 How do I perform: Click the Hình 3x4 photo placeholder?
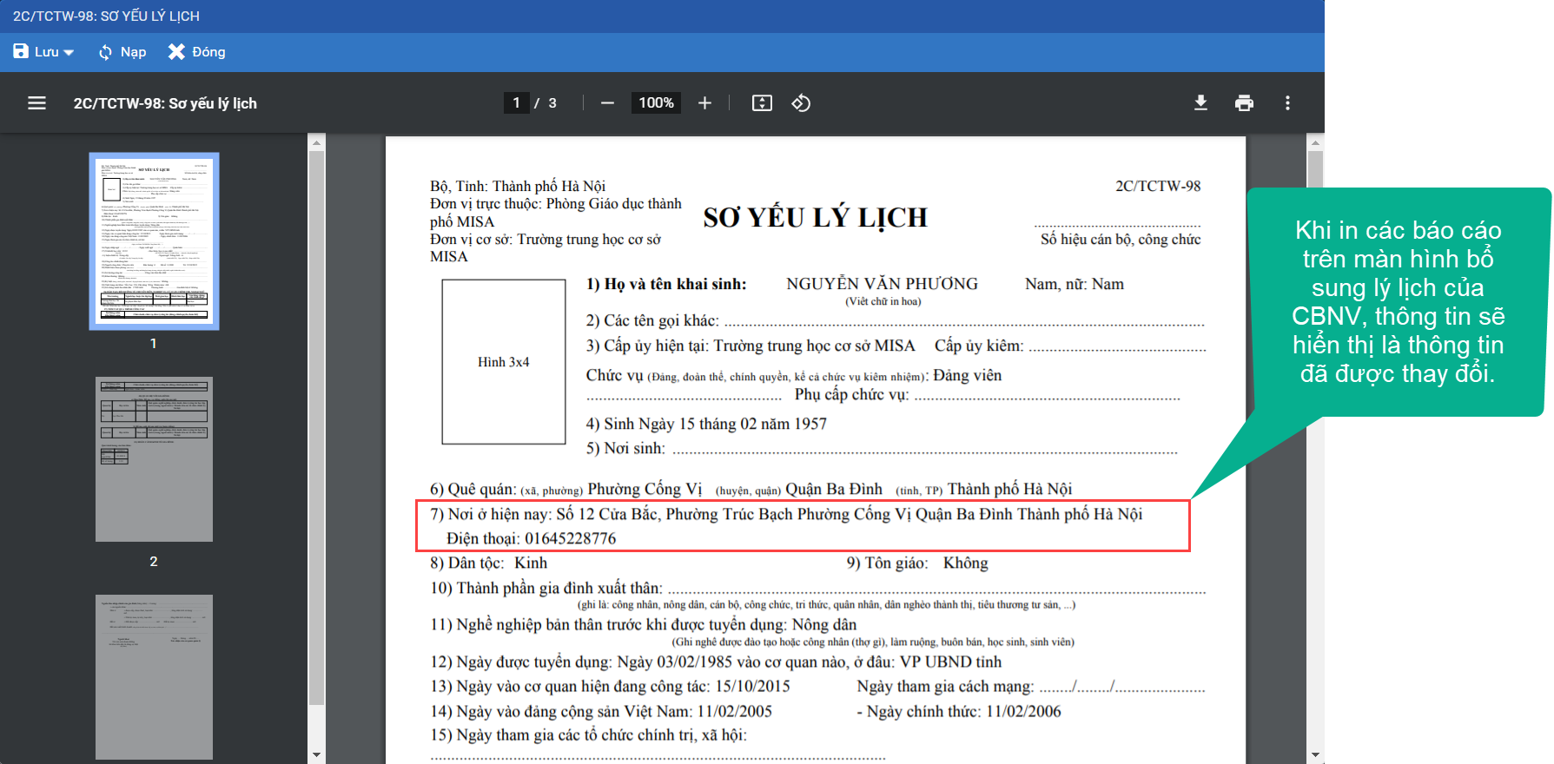(504, 362)
